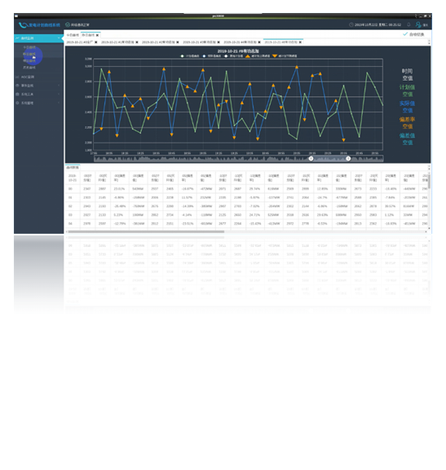
Task: Open the user profile icon
Action: coord(418,24)
